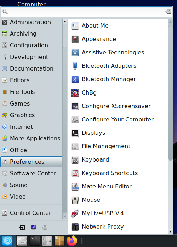The height and width of the screenshot is (247, 177).
Task: Launch Bluetooth Manager icon
Action: [75, 79]
